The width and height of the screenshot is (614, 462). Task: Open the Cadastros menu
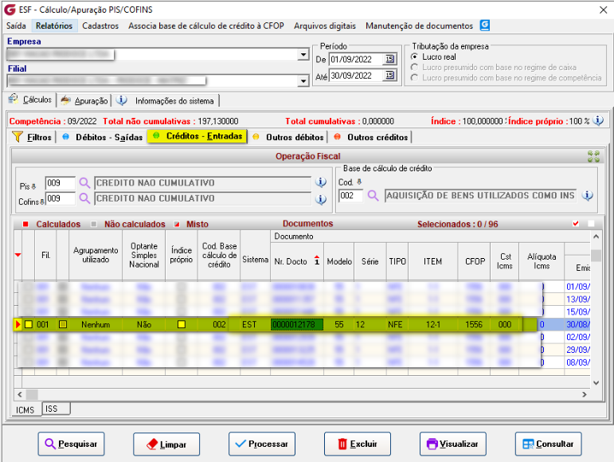[x=100, y=25]
